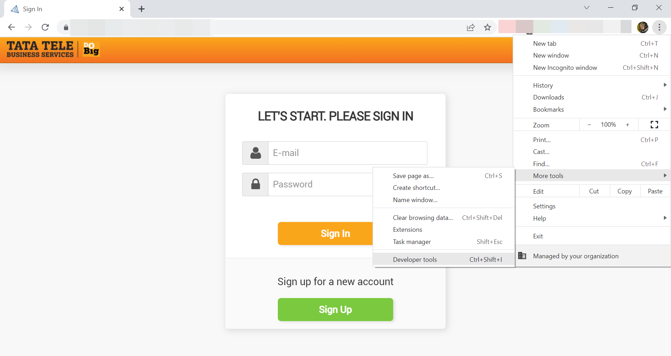Click the browser back arrow
Viewport: 671px width, 356px height.
12,27
